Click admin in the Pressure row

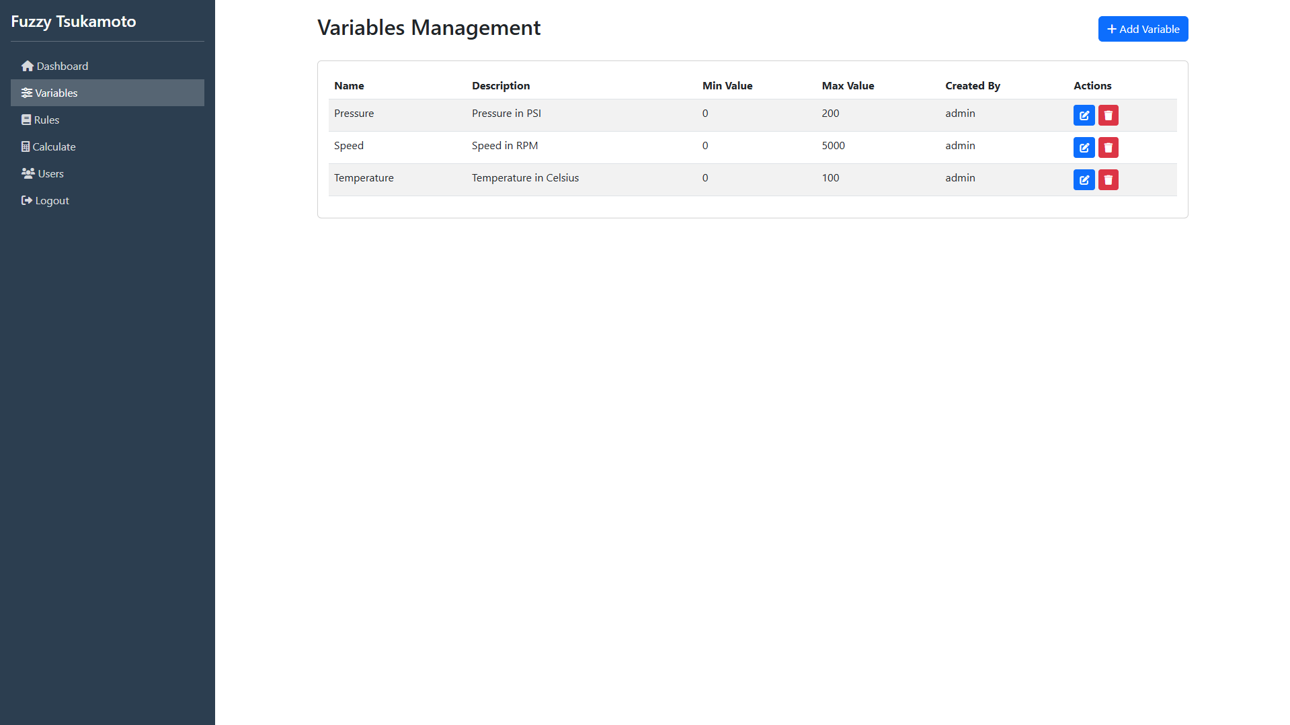[x=960, y=114]
